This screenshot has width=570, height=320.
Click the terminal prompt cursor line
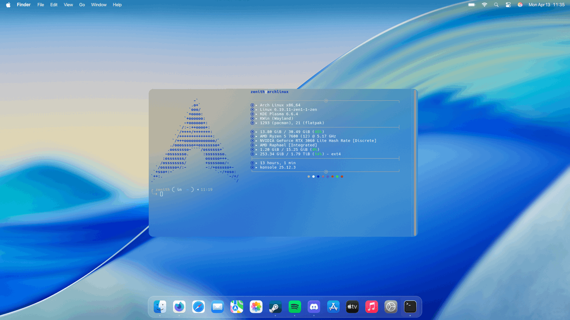(161, 194)
